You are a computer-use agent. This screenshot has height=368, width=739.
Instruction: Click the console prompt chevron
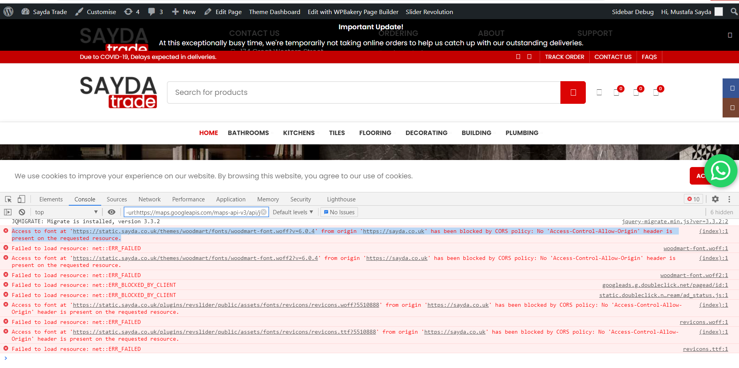(5, 358)
